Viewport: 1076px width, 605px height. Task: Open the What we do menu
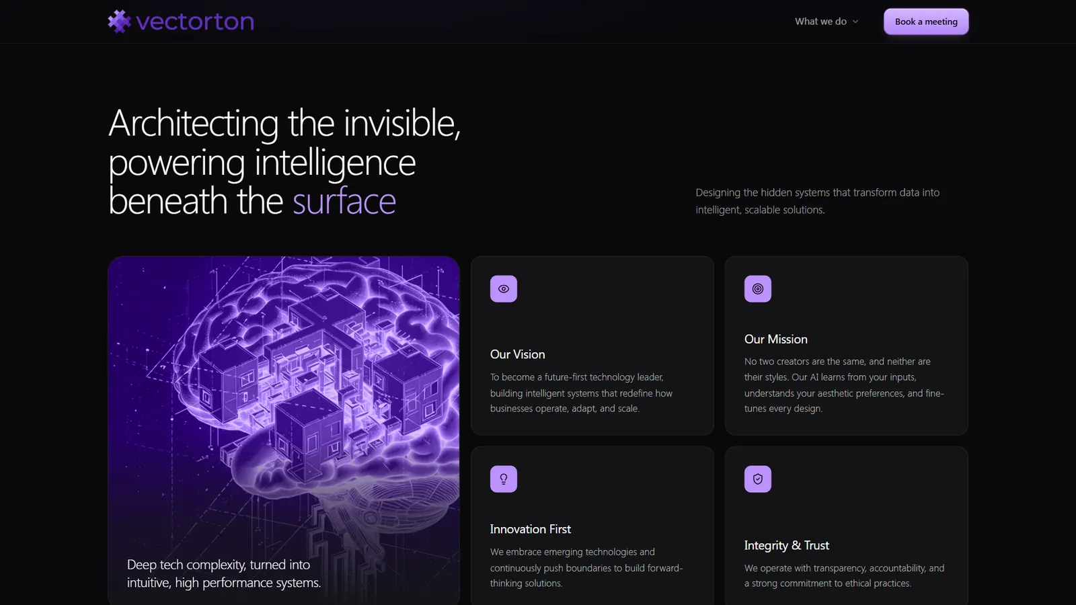click(827, 22)
